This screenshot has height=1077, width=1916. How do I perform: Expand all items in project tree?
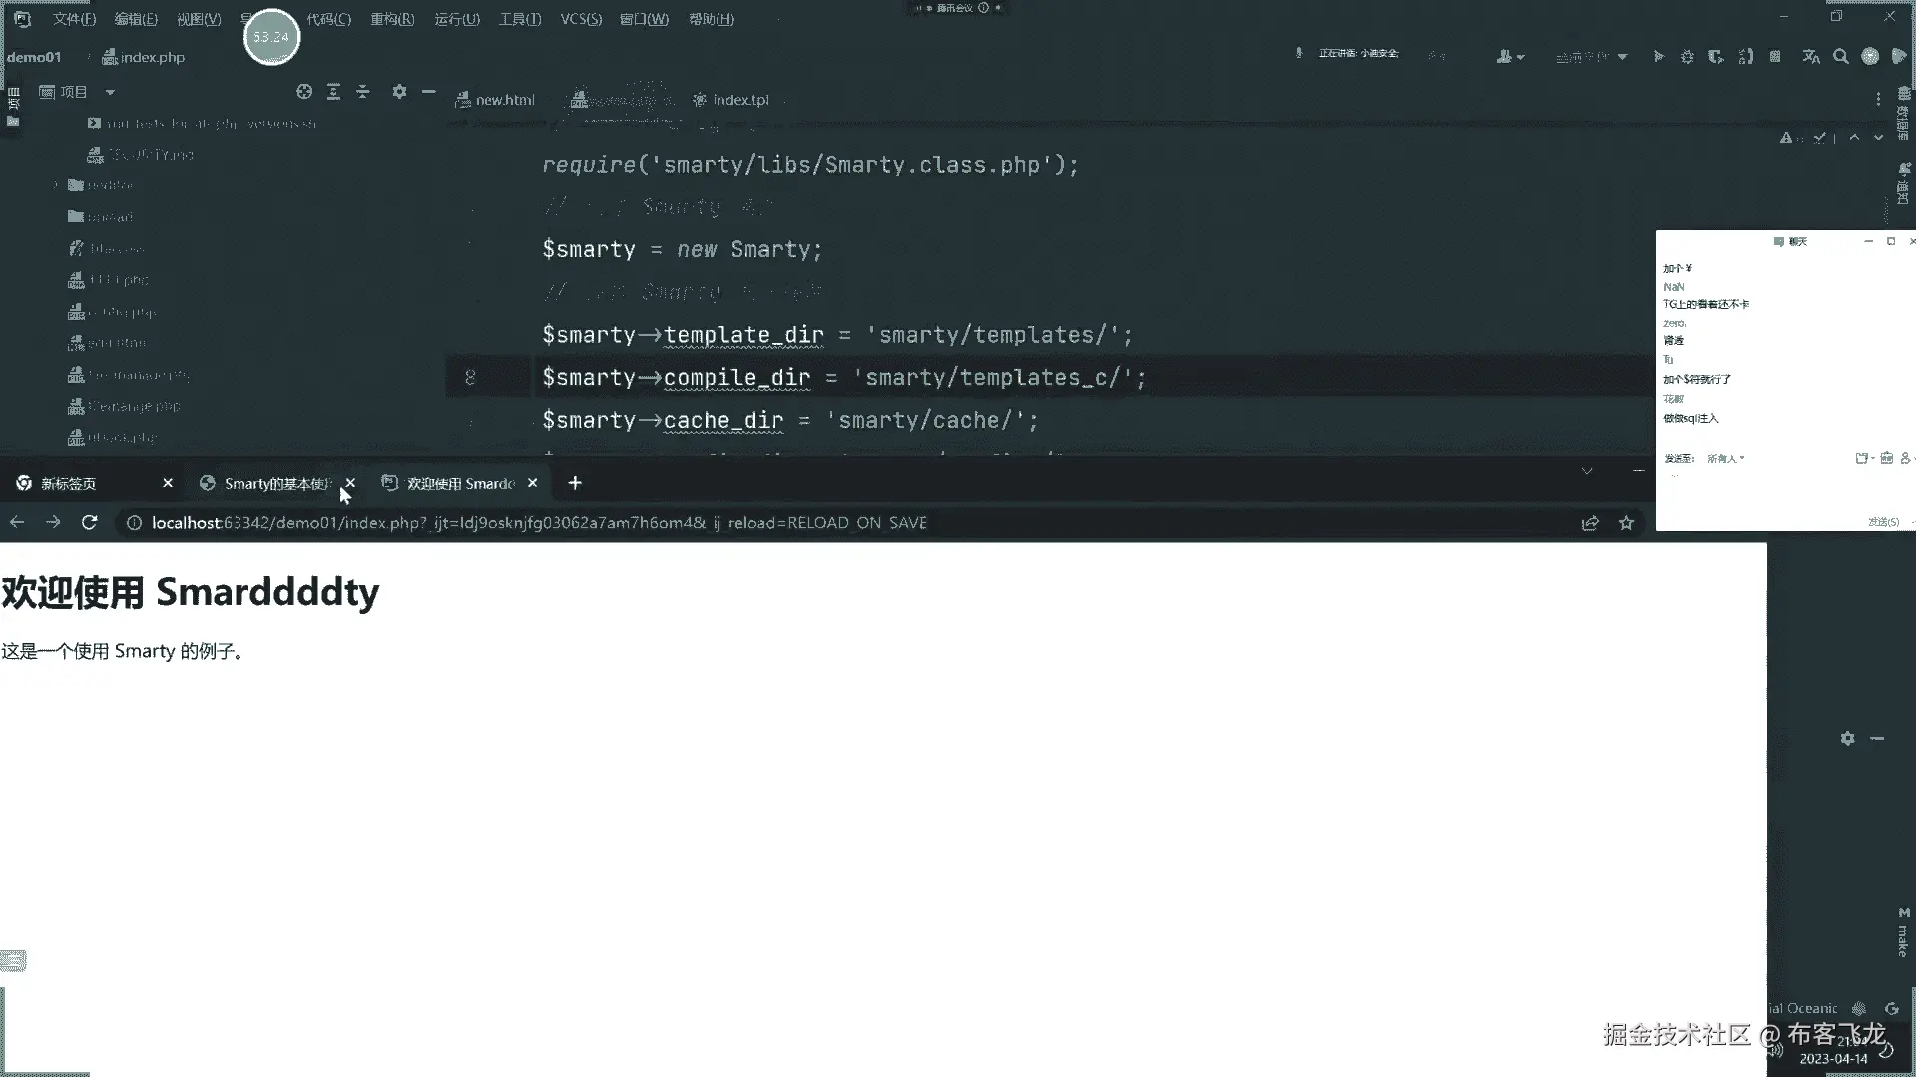tap(333, 92)
